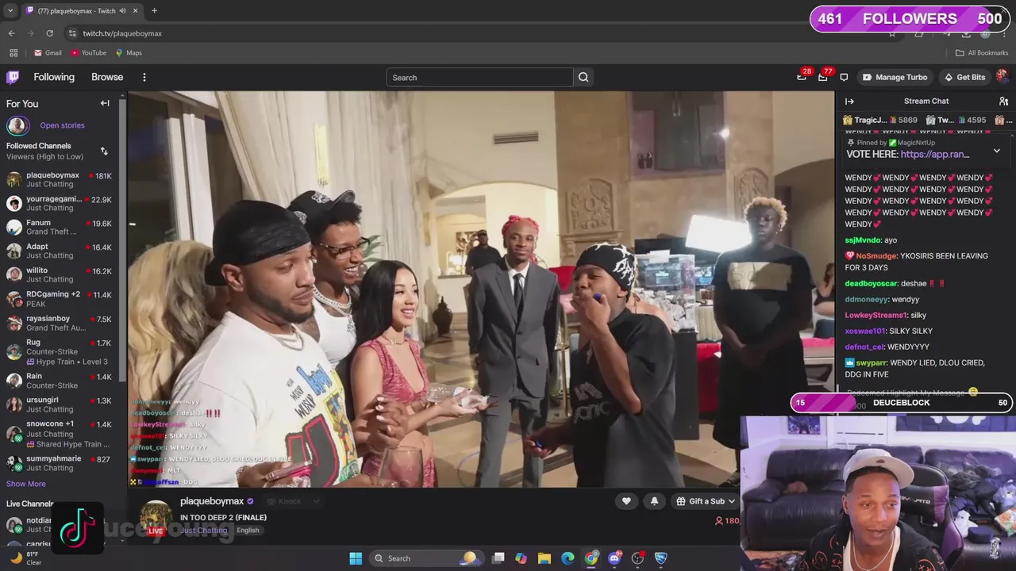Open the Prime loot crown icon with 28 badge
This screenshot has width=1016, height=571.
[x=802, y=77]
